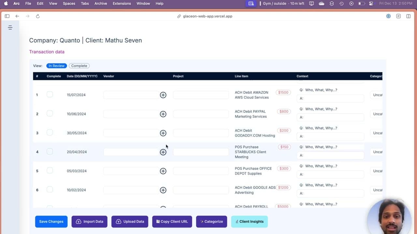Add vendor plus icon for row 5
Image resolution: width=417 pixels, height=234 pixels.
[163, 171]
